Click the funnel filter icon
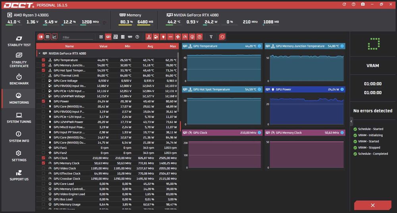 point(211,37)
